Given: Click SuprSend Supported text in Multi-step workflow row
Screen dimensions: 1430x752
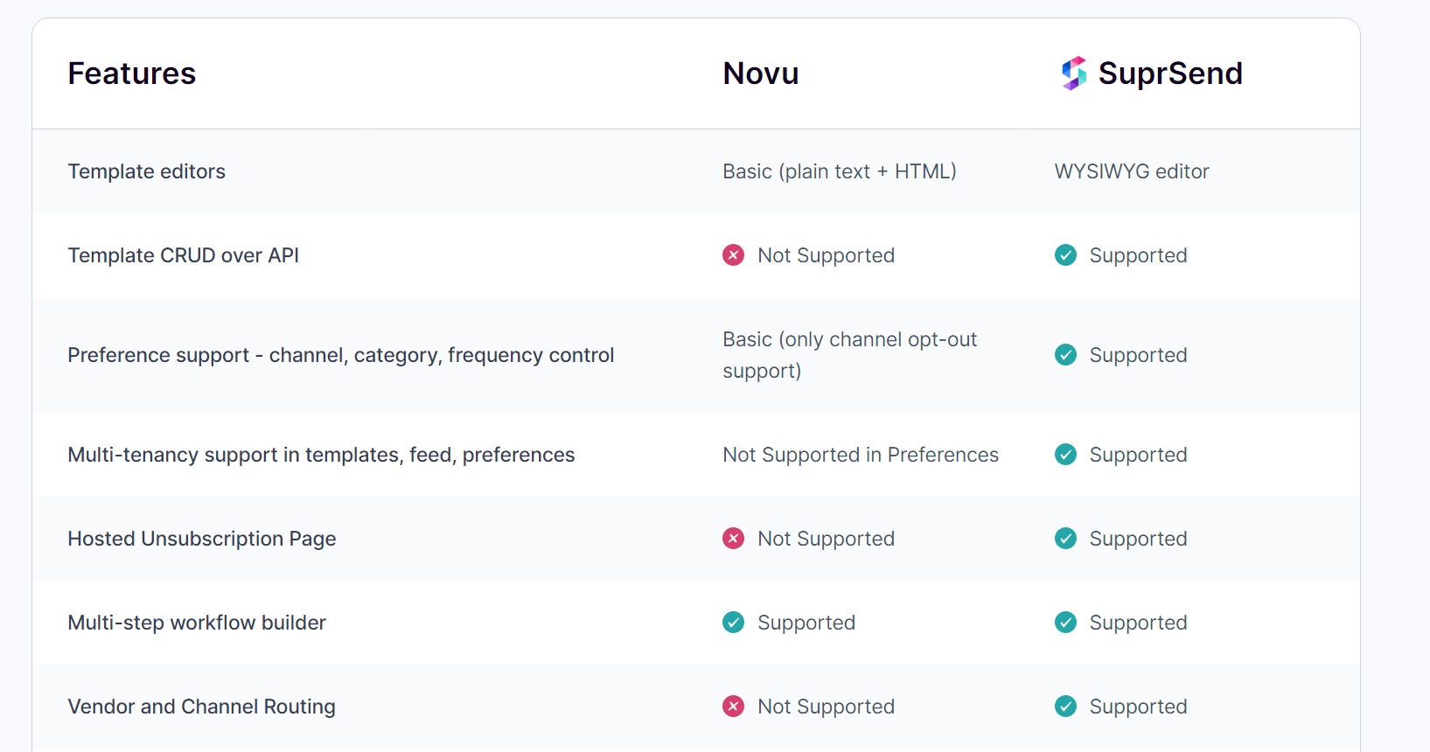Looking at the screenshot, I should coord(1139,623).
